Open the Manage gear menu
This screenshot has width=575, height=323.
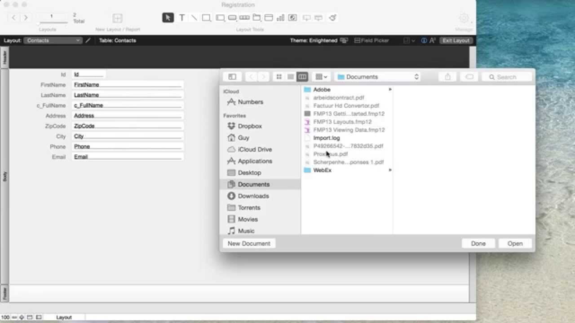(x=464, y=18)
